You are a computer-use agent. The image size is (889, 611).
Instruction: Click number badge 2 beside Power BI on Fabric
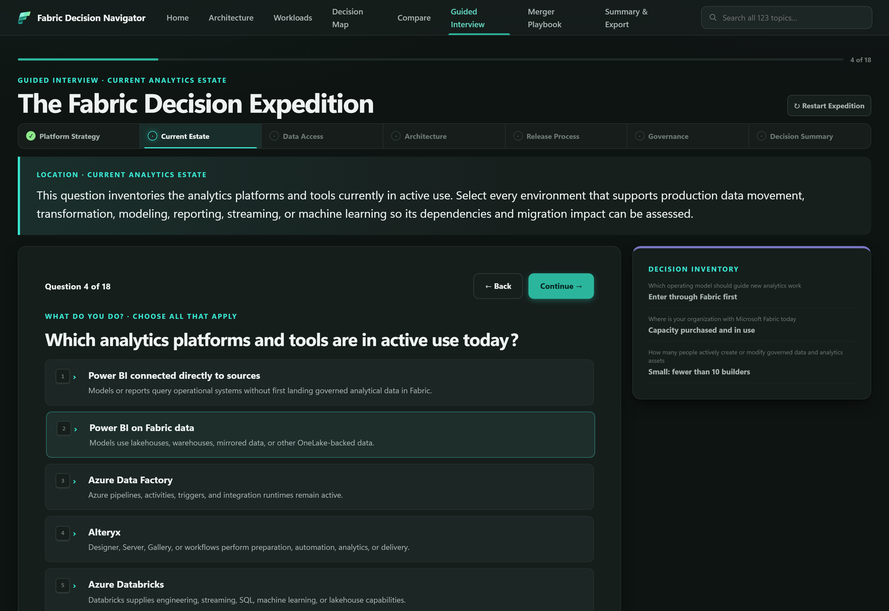64,428
